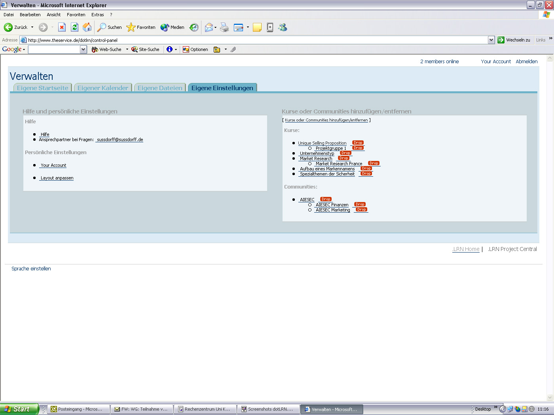Click the Verlauf history icon
554x415 pixels.
point(194,27)
